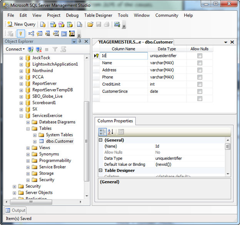Open Manage XML Indexes icon

tap(56, 34)
